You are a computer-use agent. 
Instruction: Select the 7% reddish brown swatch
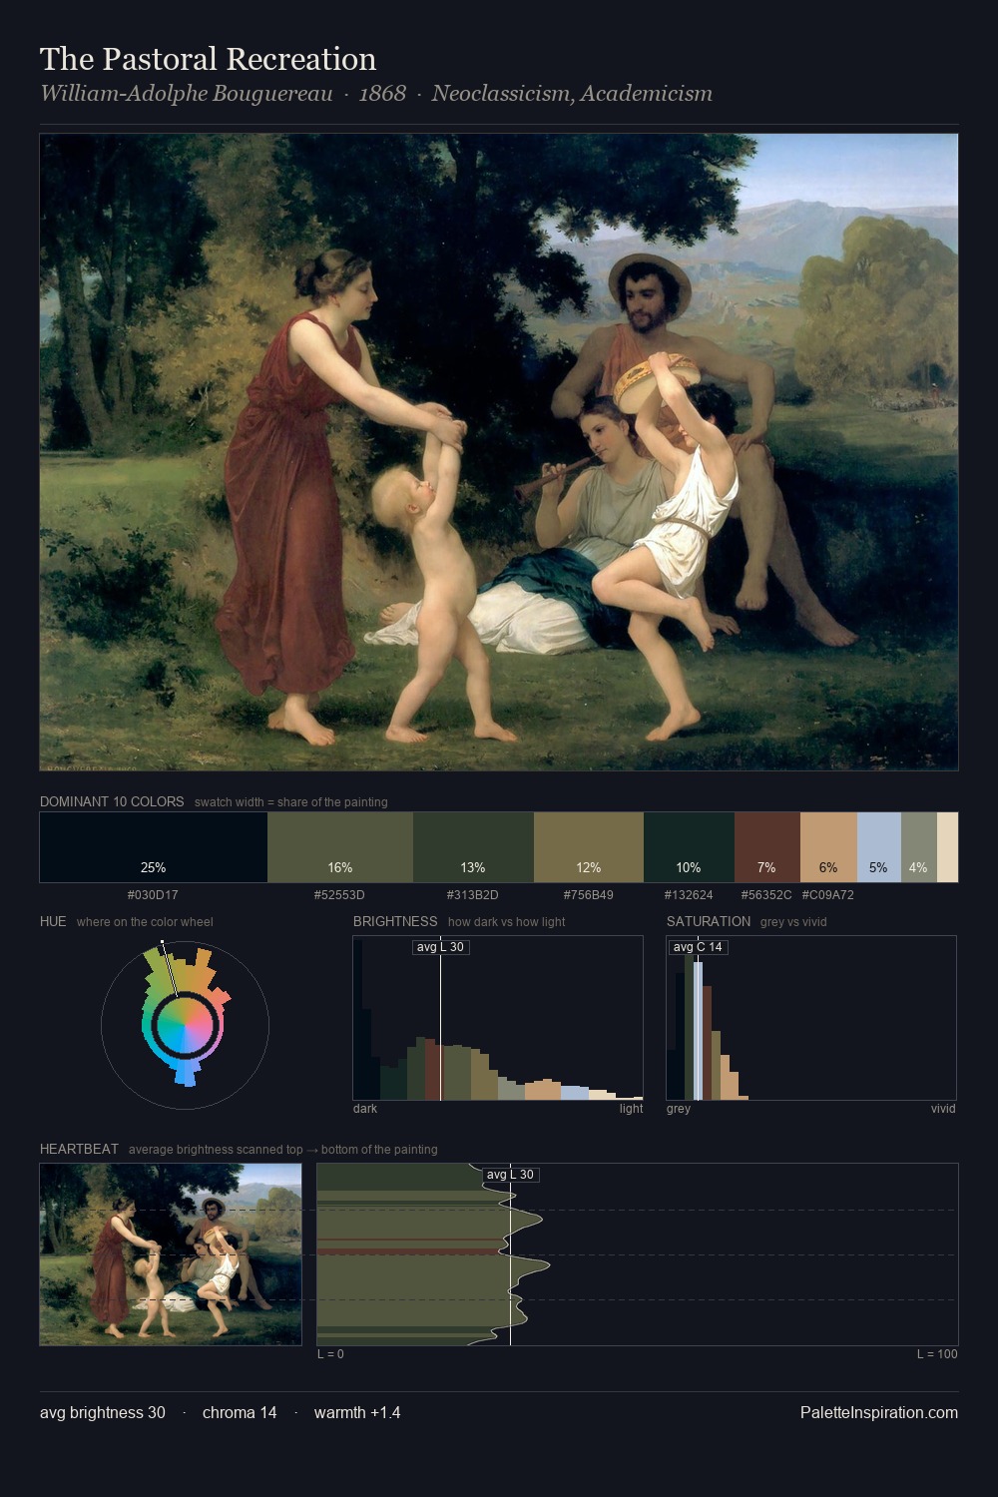click(x=767, y=847)
